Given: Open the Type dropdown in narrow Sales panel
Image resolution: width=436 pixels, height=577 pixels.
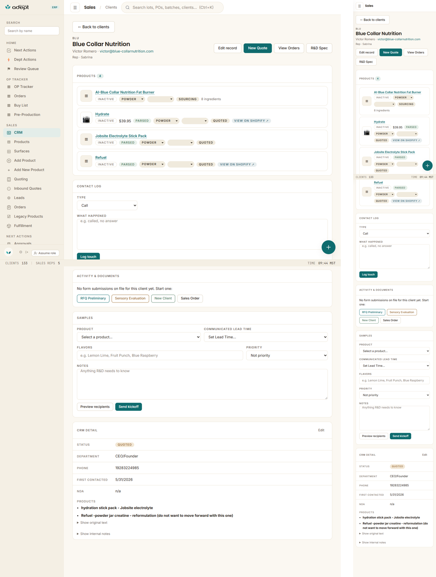Looking at the screenshot, I should point(394,234).
